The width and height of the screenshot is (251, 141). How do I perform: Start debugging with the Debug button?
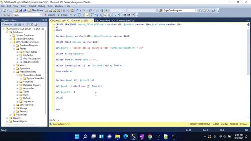click(x=63, y=15)
